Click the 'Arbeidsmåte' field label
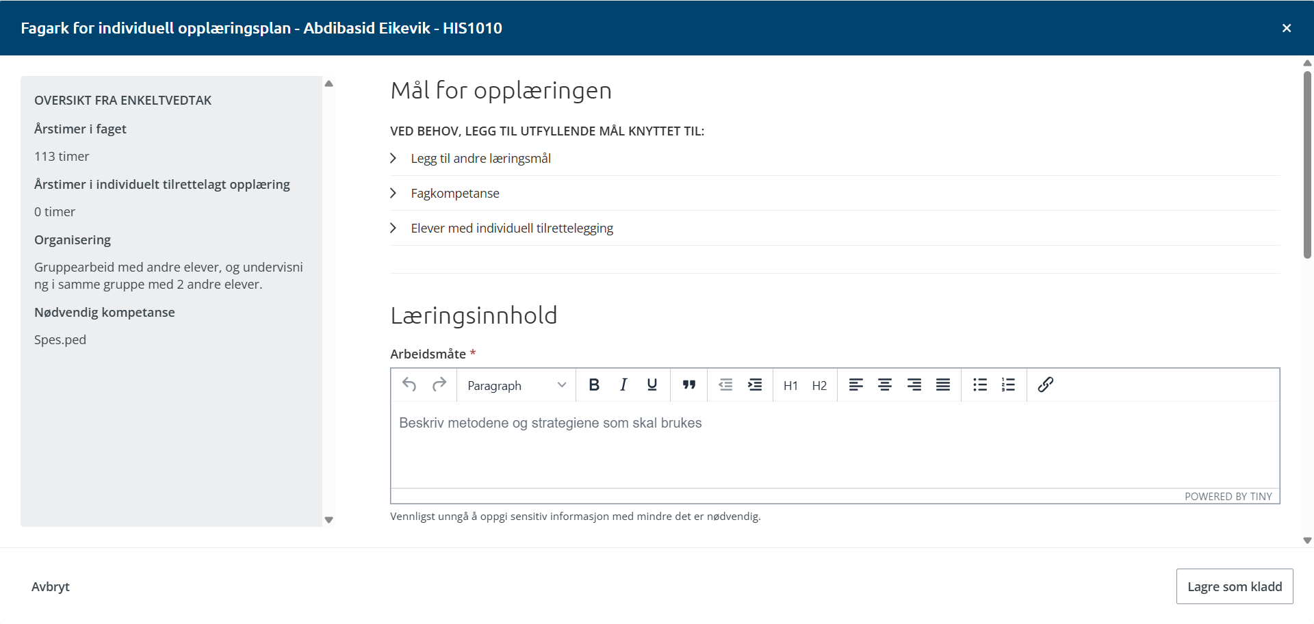The width and height of the screenshot is (1314, 624). click(428, 354)
